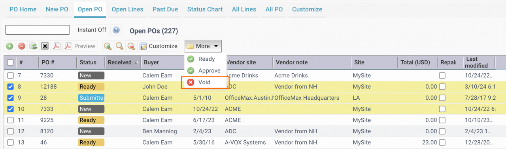The height and width of the screenshot is (149, 506).
Task: Switch to the Status Chart tab
Action: click(x=205, y=9)
